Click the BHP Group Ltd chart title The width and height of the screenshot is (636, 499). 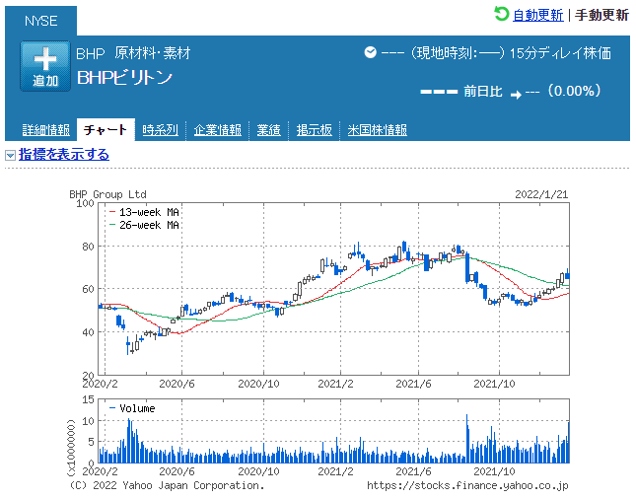click(x=107, y=194)
